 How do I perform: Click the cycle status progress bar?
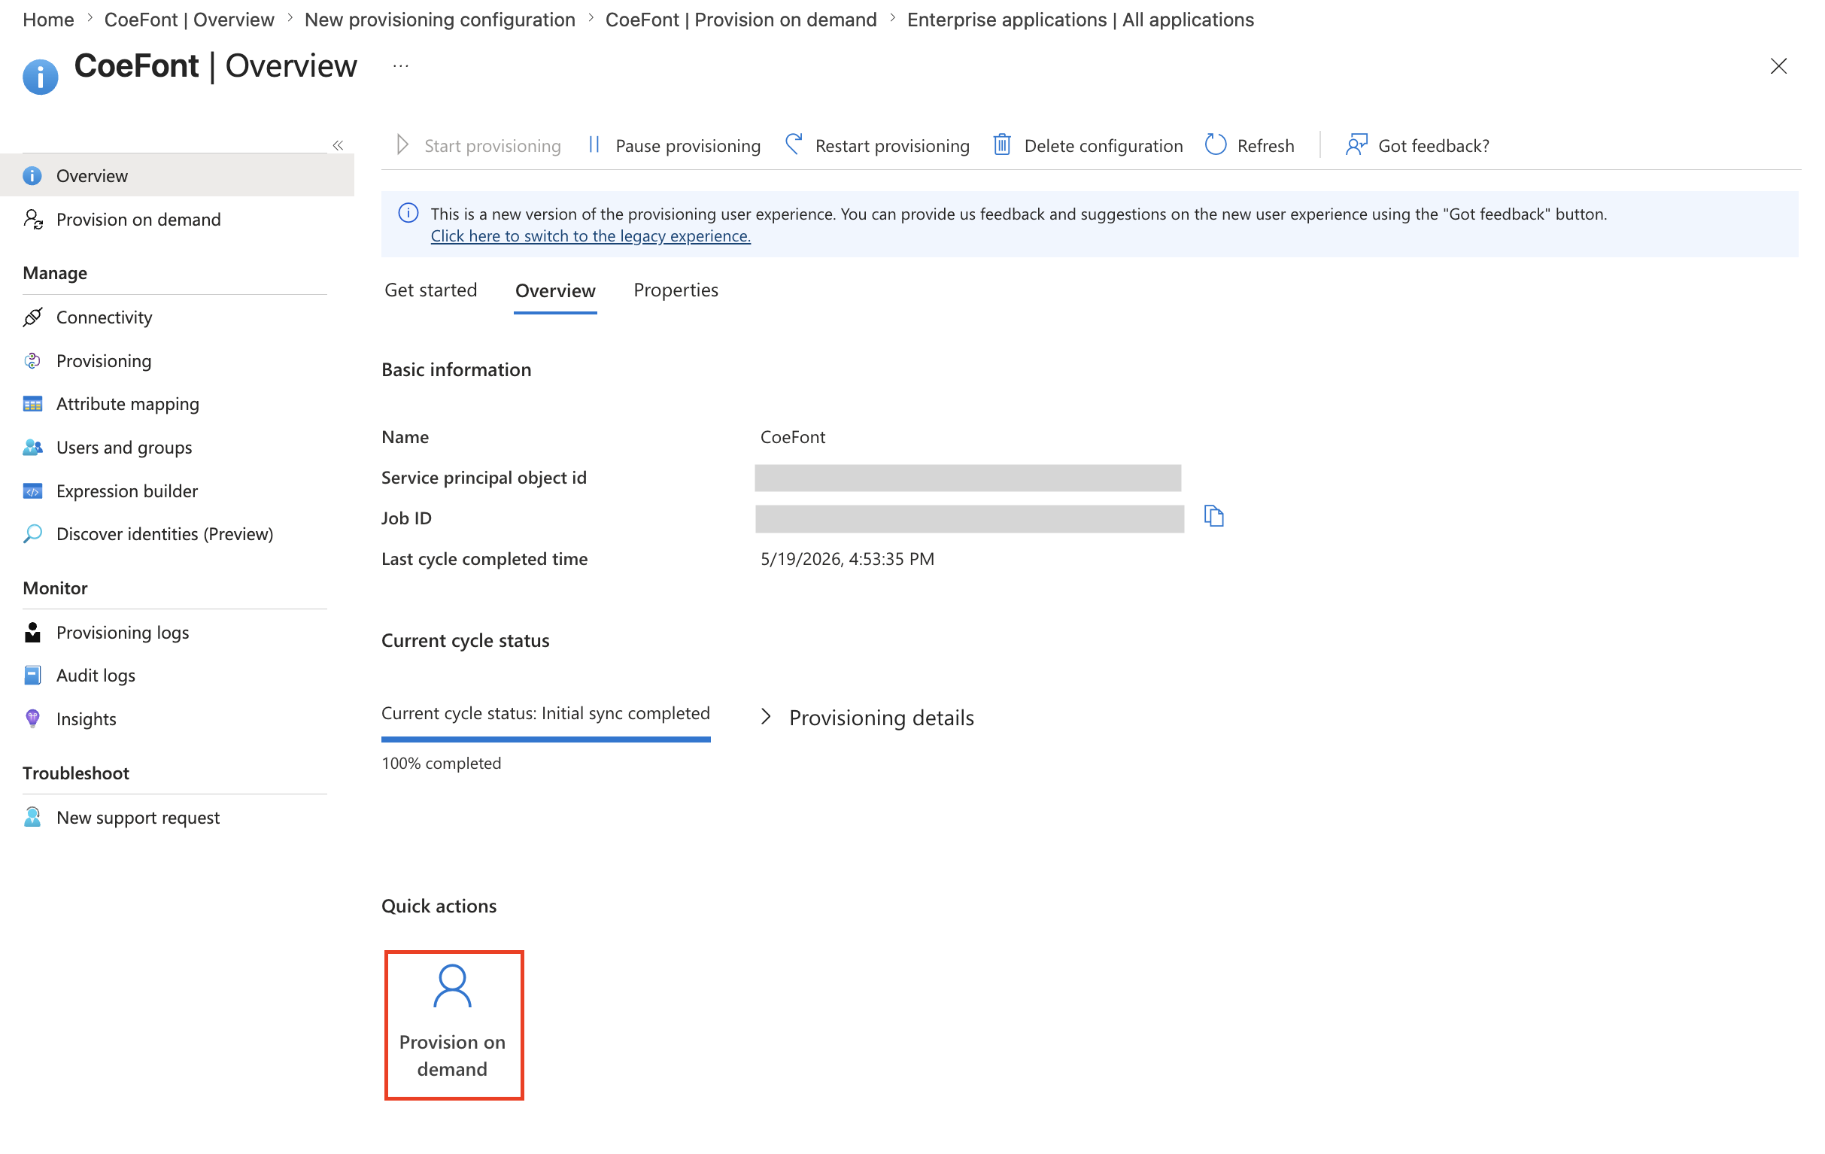point(545,739)
